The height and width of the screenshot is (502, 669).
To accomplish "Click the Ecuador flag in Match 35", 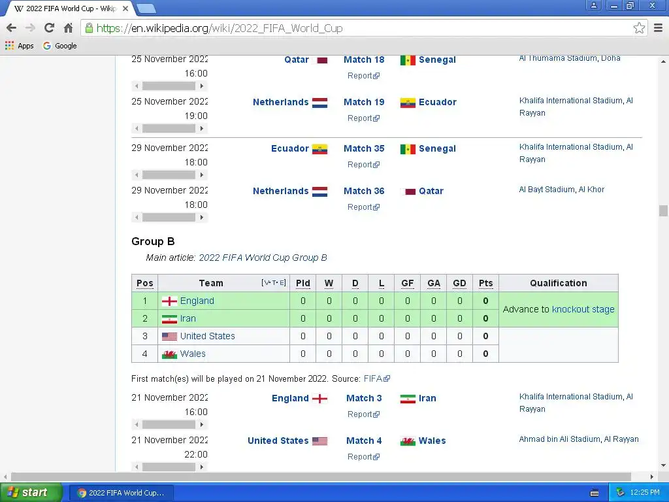I will 319,149.
